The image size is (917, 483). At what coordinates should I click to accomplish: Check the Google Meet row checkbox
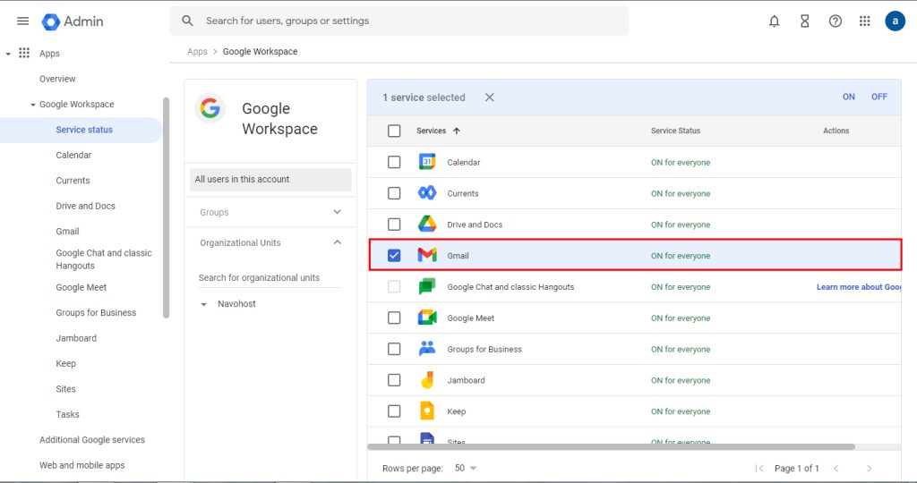pyautogui.click(x=394, y=318)
